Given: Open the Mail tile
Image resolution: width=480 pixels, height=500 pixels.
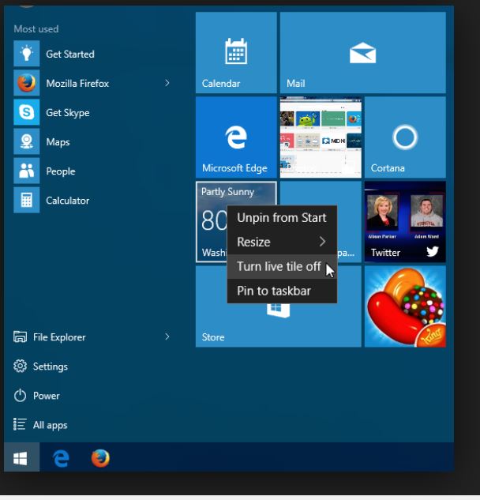Looking at the screenshot, I should 362,53.
